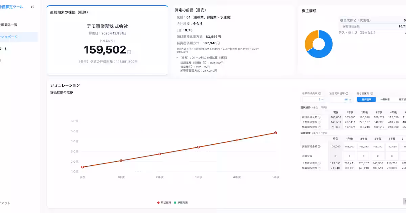
Task: Click help icon beside 詳細業種（採用）
Action: pyautogui.click(x=204, y=63)
